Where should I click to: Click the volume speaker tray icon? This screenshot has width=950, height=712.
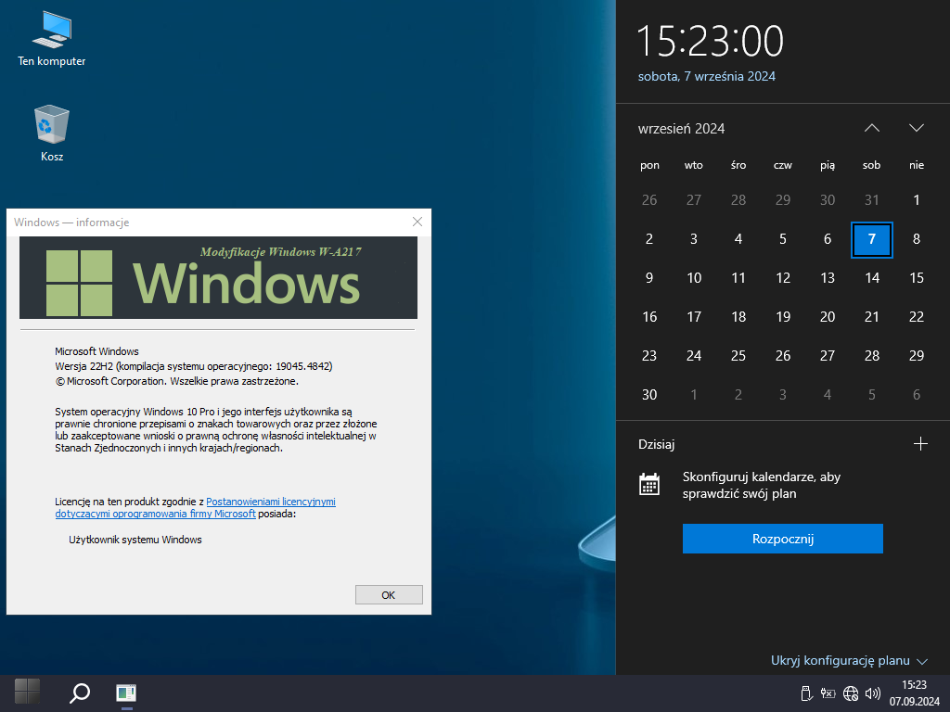[872, 693]
